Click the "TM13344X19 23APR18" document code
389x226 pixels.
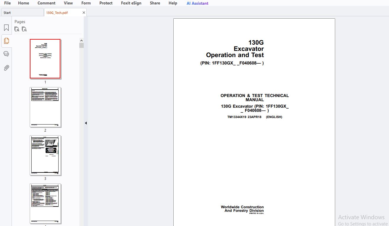tap(244, 117)
